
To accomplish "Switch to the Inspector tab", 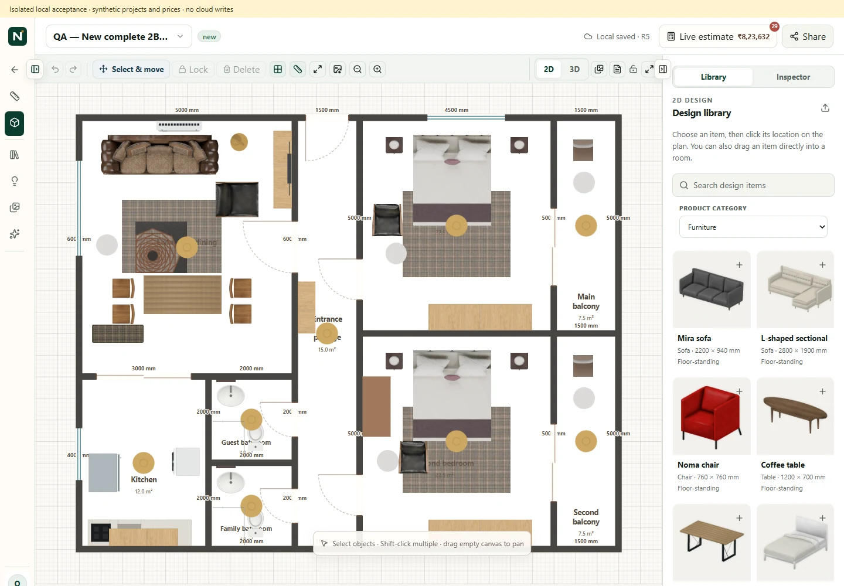I will point(793,77).
